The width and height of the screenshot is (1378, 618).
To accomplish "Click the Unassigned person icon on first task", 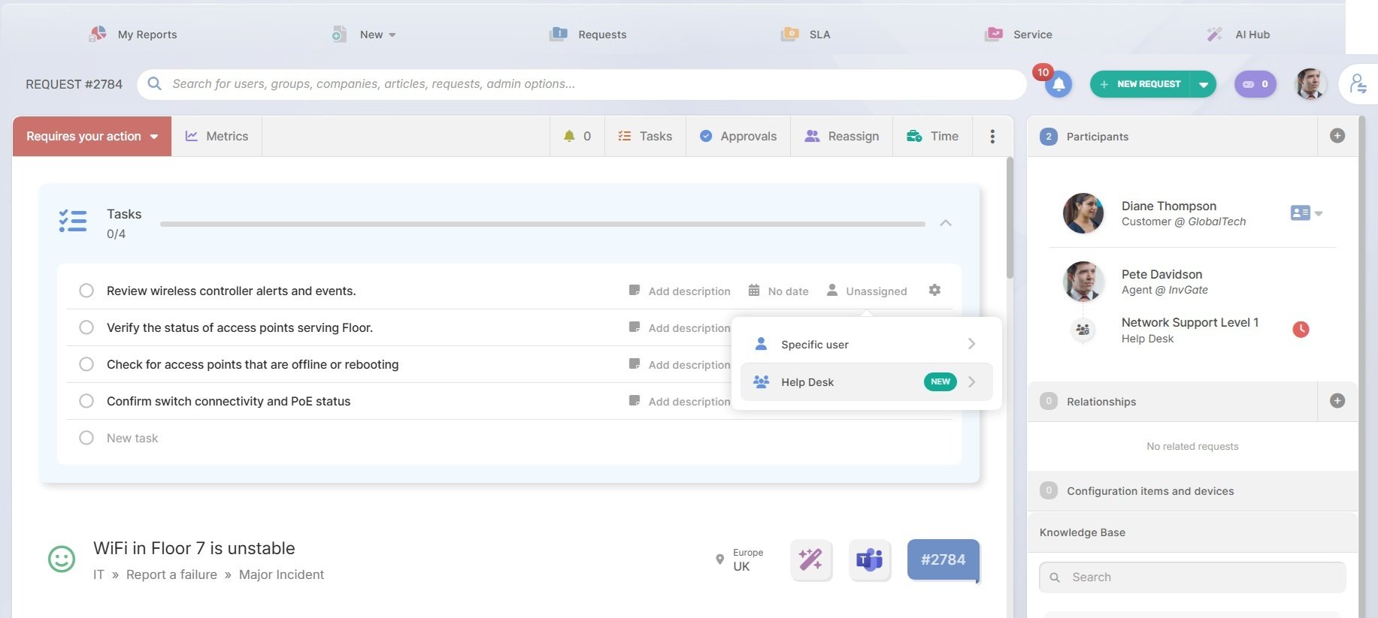I will pos(832,290).
